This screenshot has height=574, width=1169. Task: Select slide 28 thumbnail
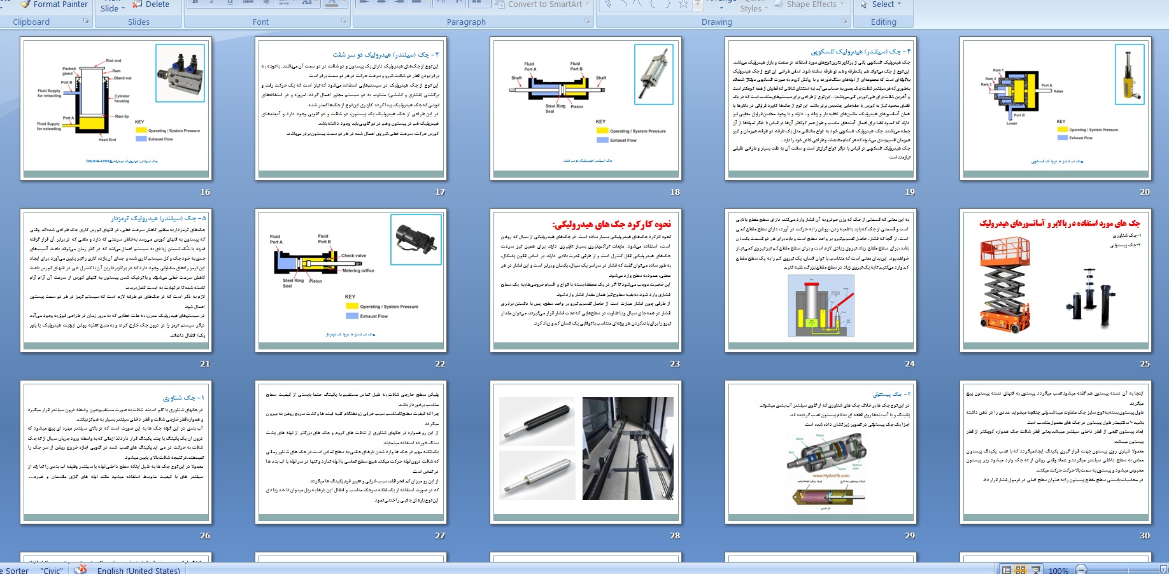click(x=585, y=452)
